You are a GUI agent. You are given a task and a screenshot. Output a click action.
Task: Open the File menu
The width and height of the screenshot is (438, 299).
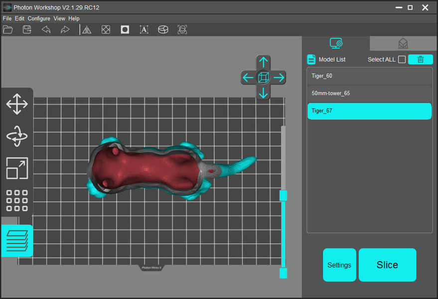7,18
